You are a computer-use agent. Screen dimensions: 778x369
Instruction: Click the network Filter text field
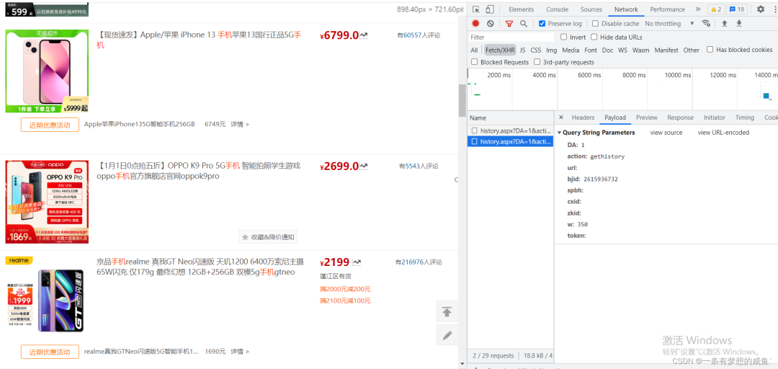coord(511,37)
